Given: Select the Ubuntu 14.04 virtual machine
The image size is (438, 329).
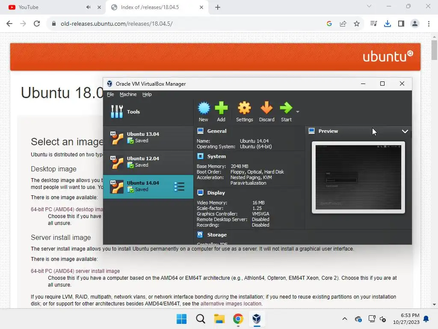Looking at the screenshot, I should (148, 186).
